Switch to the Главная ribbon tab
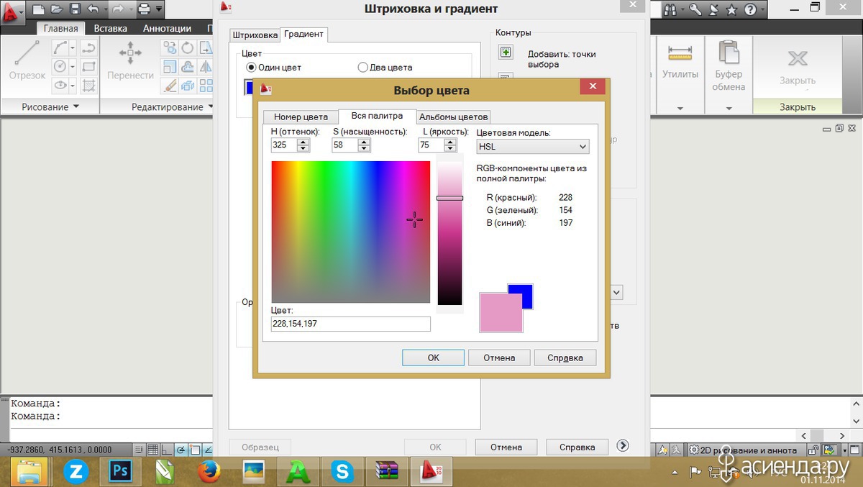Screen dimensions: 863x487 point(60,29)
